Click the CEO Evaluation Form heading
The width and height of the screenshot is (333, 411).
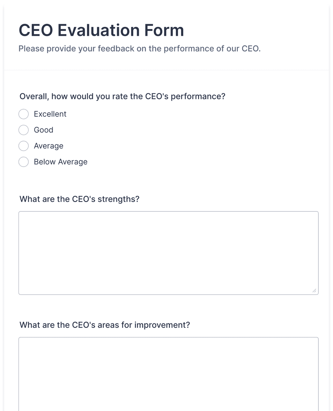pyautogui.click(x=101, y=30)
